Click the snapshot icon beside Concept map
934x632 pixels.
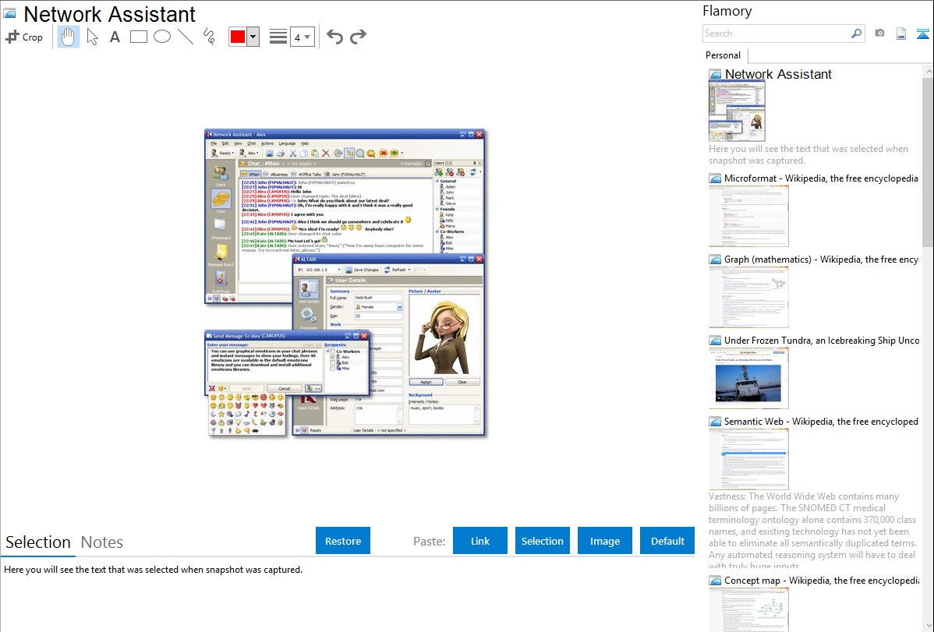coord(715,581)
